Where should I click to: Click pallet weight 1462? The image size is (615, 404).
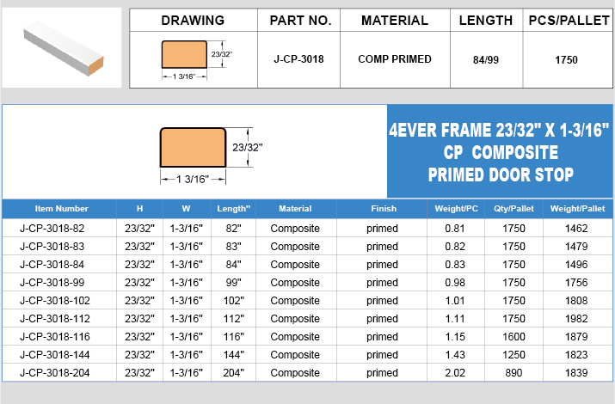[576, 229]
